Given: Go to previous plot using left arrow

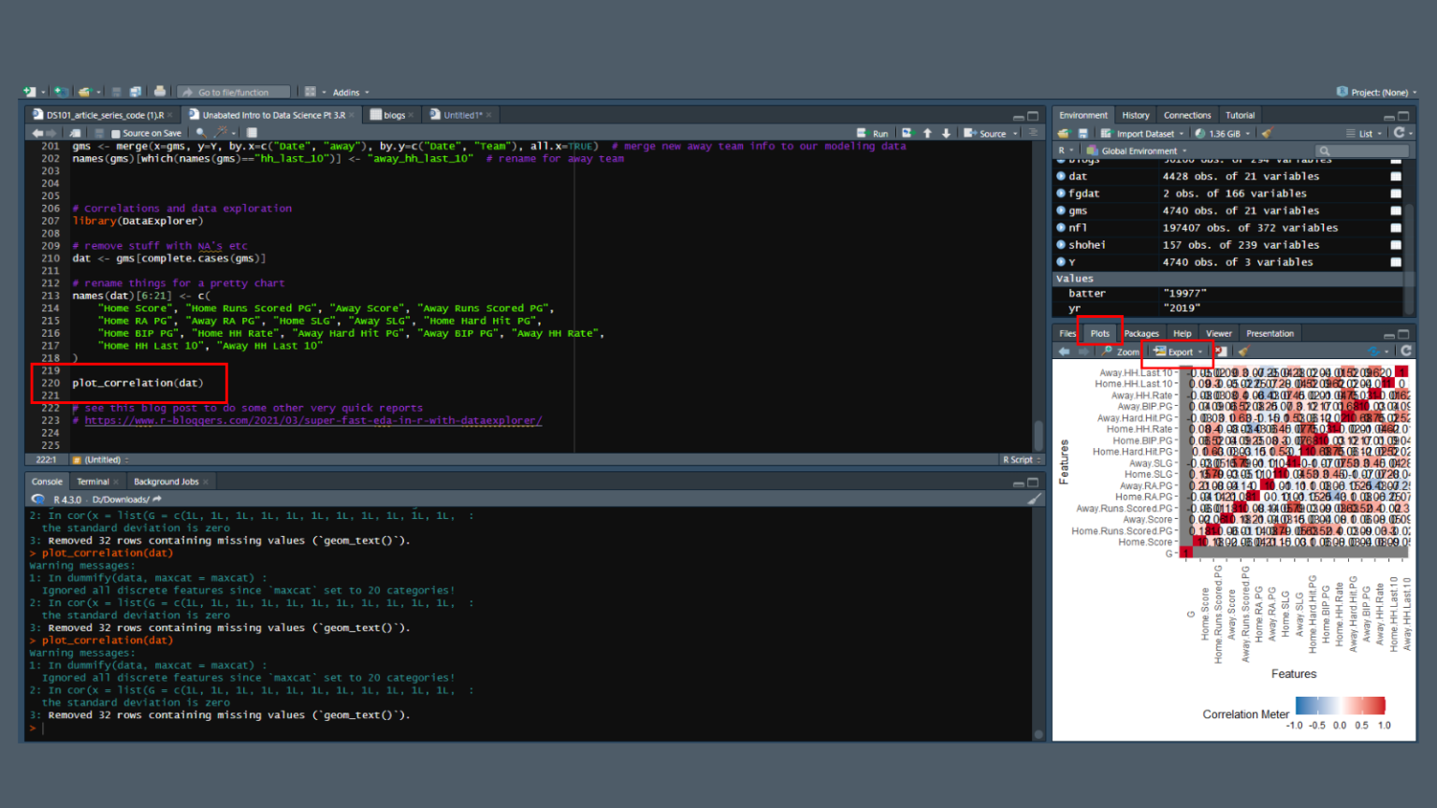Looking at the screenshot, I should (1064, 352).
